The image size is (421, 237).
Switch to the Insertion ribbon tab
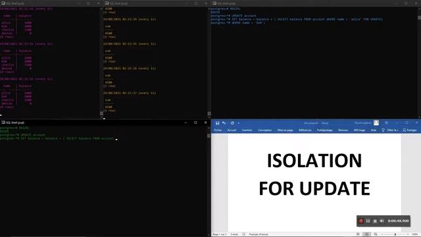tap(247, 130)
